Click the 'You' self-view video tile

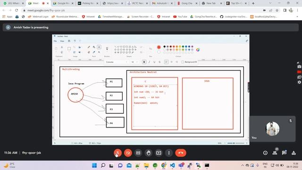(272, 129)
